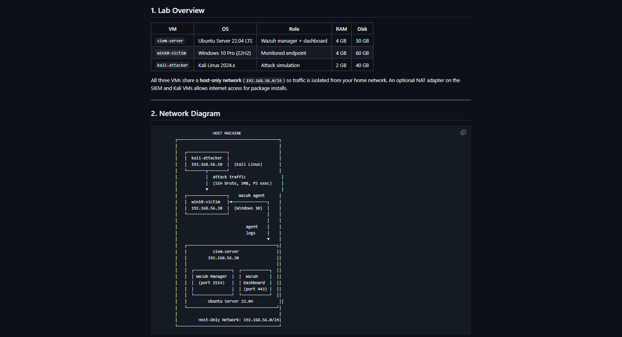This screenshot has width=622, height=337.
Task: Select the '1. Lab Overview' heading
Action: pos(177,11)
